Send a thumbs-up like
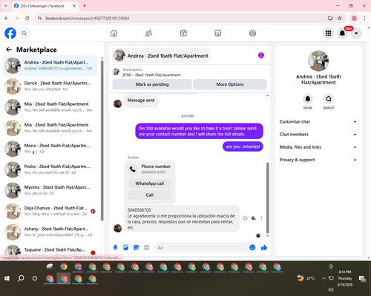This screenshot has height=296, width=371. coord(264,247)
